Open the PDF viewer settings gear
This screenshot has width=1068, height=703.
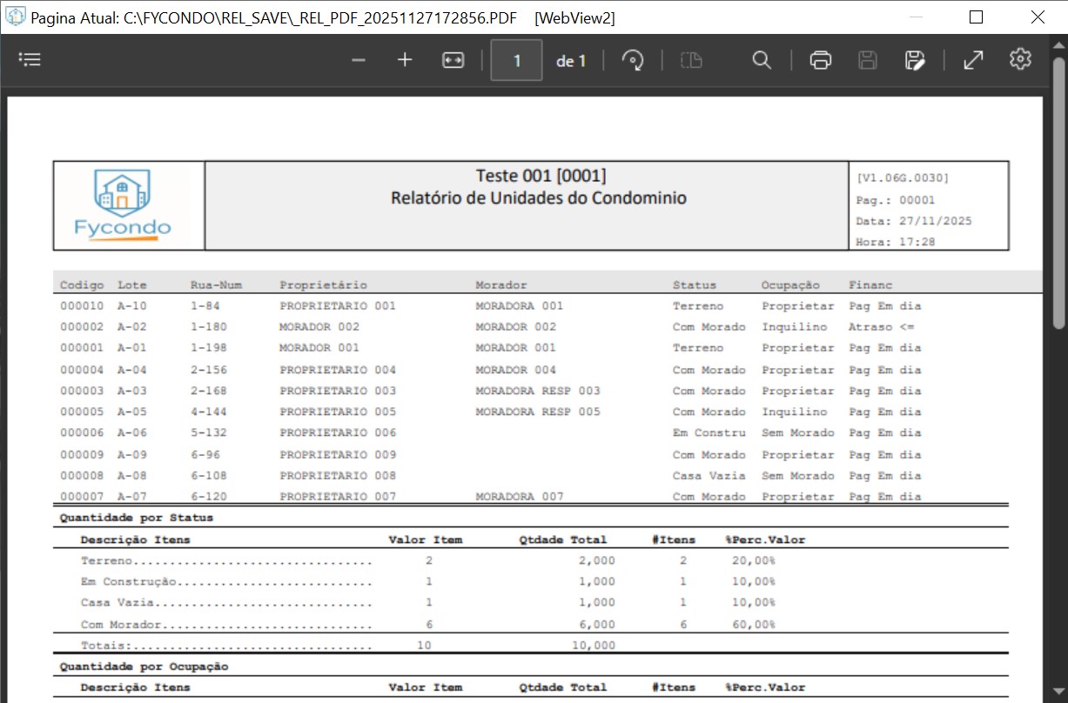[x=1020, y=59]
